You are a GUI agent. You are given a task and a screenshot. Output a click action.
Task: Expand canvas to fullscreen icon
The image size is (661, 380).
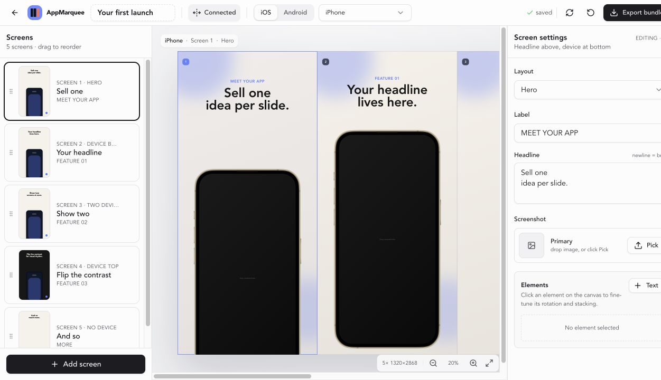pos(489,363)
